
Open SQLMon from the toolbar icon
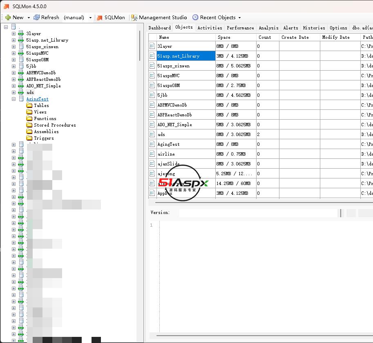coord(99,18)
